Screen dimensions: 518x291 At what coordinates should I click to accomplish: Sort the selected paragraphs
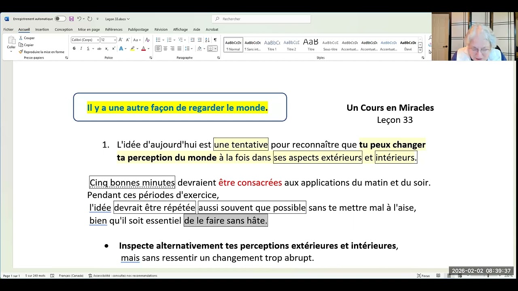coord(208,40)
